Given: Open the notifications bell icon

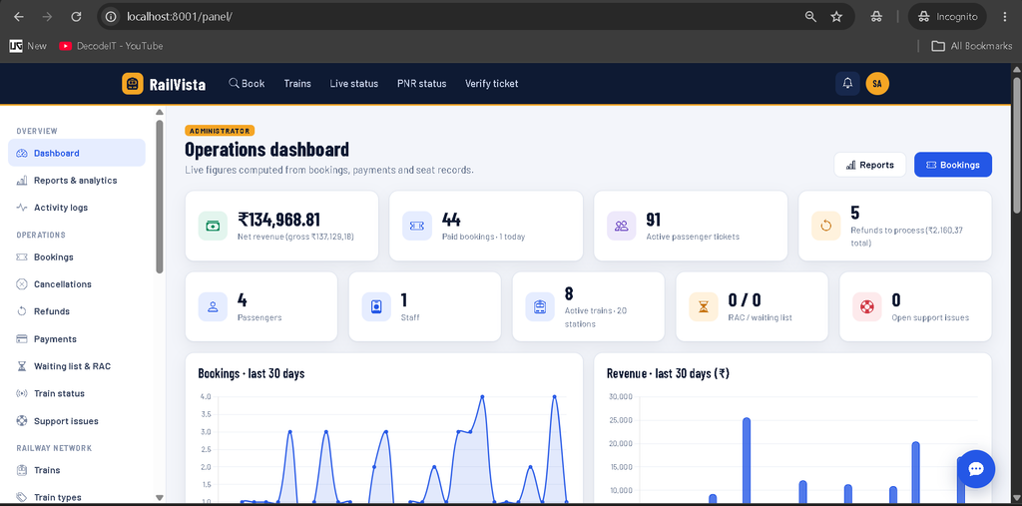Looking at the screenshot, I should (x=847, y=84).
